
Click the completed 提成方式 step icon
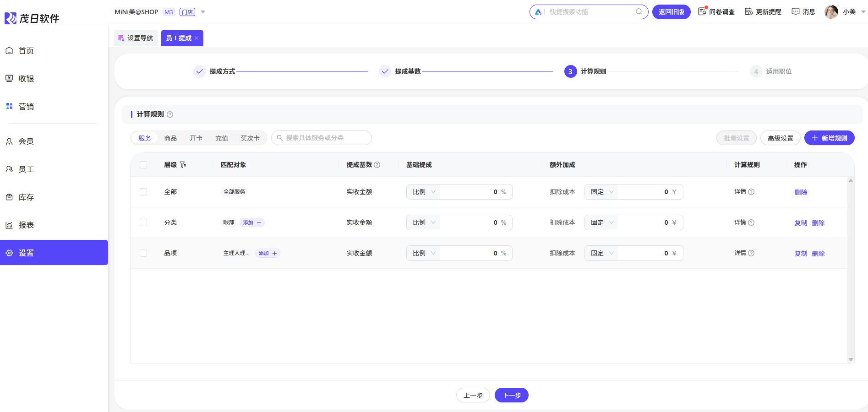(199, 71)
